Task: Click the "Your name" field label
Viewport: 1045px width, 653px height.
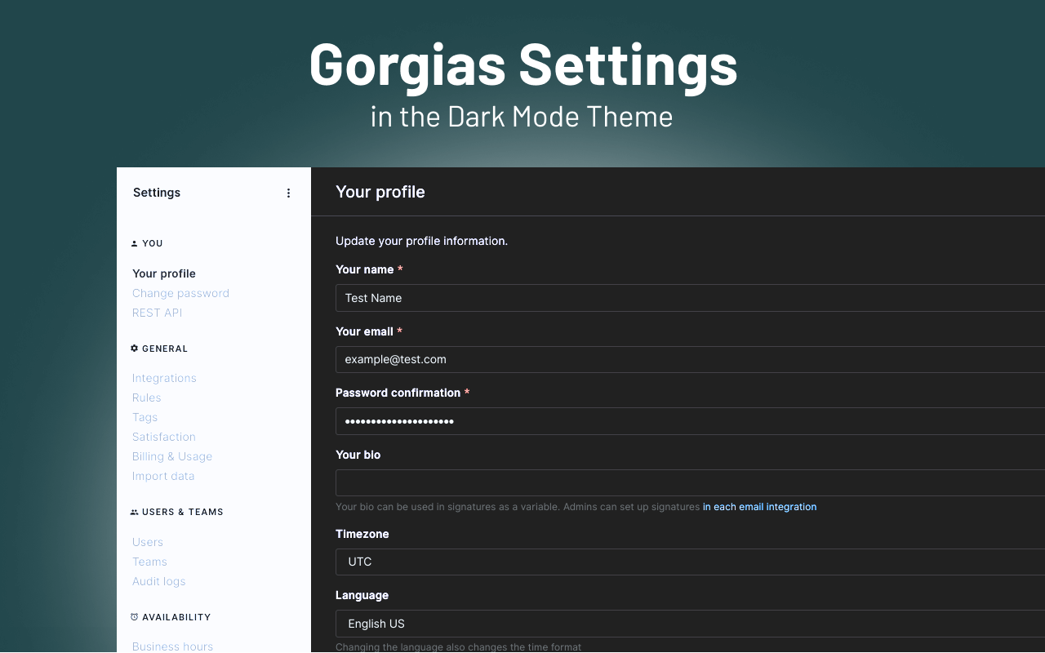Action: coord(365,269)
